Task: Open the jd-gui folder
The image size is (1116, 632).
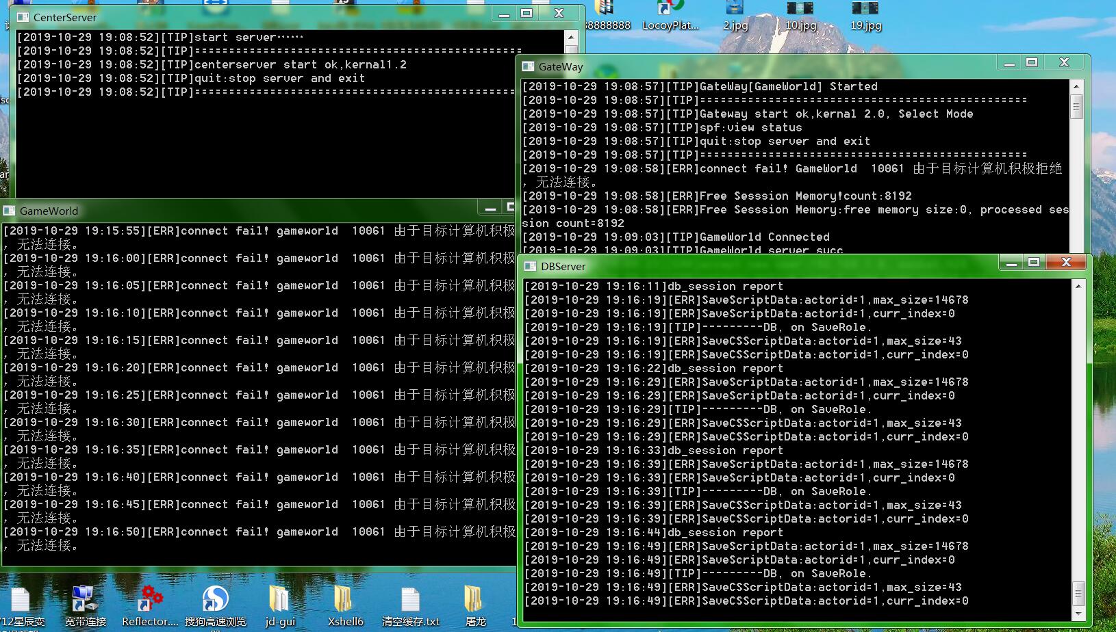Action: [x=279, y=601]
